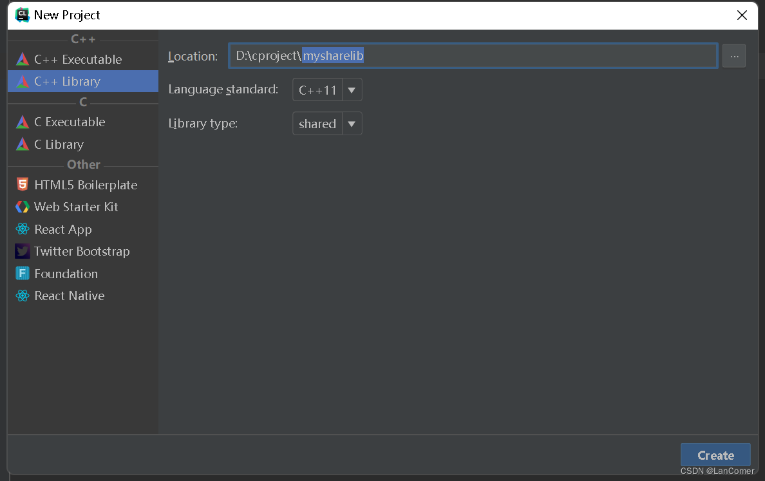The height and width of the screenshot is (481, 765).
Task: Click the C++ Executable CMake triangle icon
Action: tap(23, 59)
